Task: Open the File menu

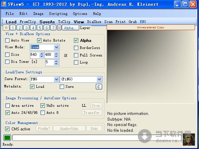Action: [10, 14]
